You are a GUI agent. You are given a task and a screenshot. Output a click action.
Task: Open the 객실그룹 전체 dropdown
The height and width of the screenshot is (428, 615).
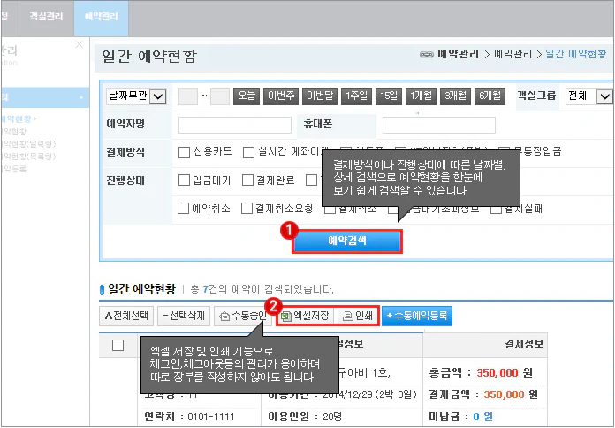click(x=588, y=96)
